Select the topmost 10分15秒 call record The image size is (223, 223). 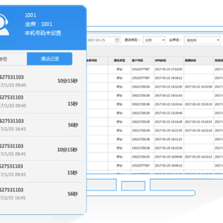[41, 81]
